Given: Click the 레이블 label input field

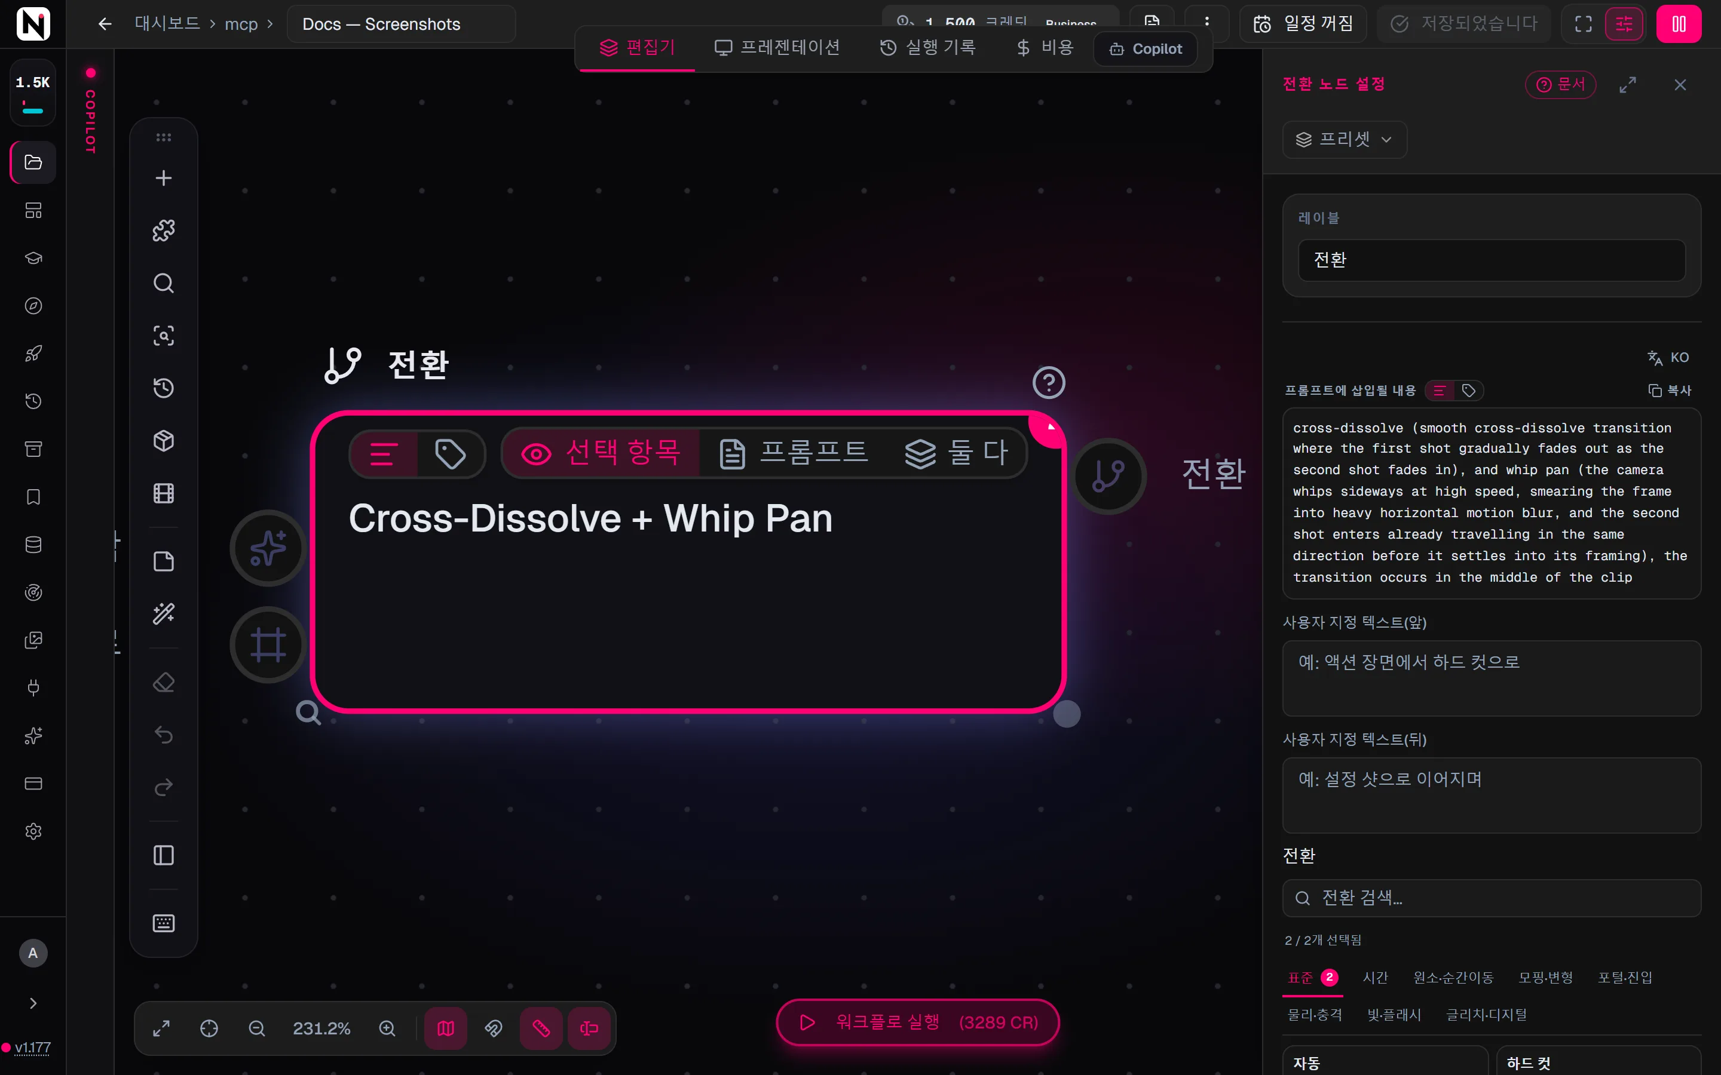Looking at the screenshot, I should coord(1492,260).
